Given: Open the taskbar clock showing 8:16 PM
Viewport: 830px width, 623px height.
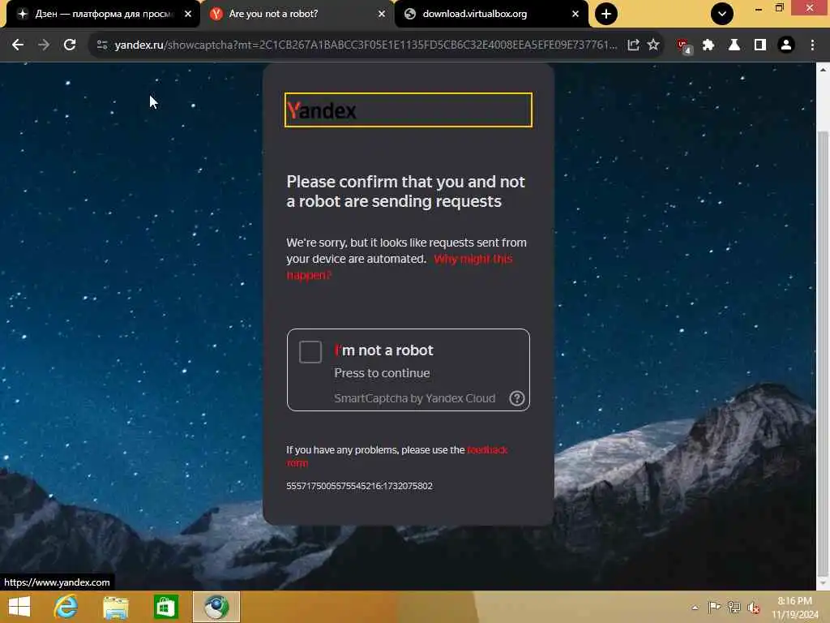Looking at the screenshot, I should click(794, 608).
